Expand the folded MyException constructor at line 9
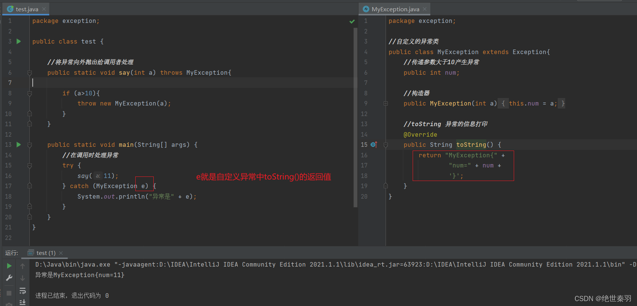This screenshot has width=637, height=306. click(386, 103)
